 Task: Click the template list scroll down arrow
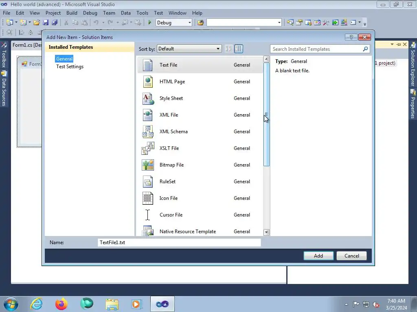(266, 232)
